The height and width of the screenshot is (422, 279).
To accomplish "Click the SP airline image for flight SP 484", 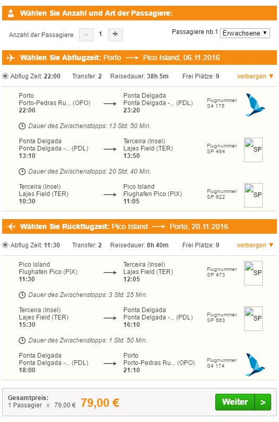I will pyautogui.click(x=253, y=150).
